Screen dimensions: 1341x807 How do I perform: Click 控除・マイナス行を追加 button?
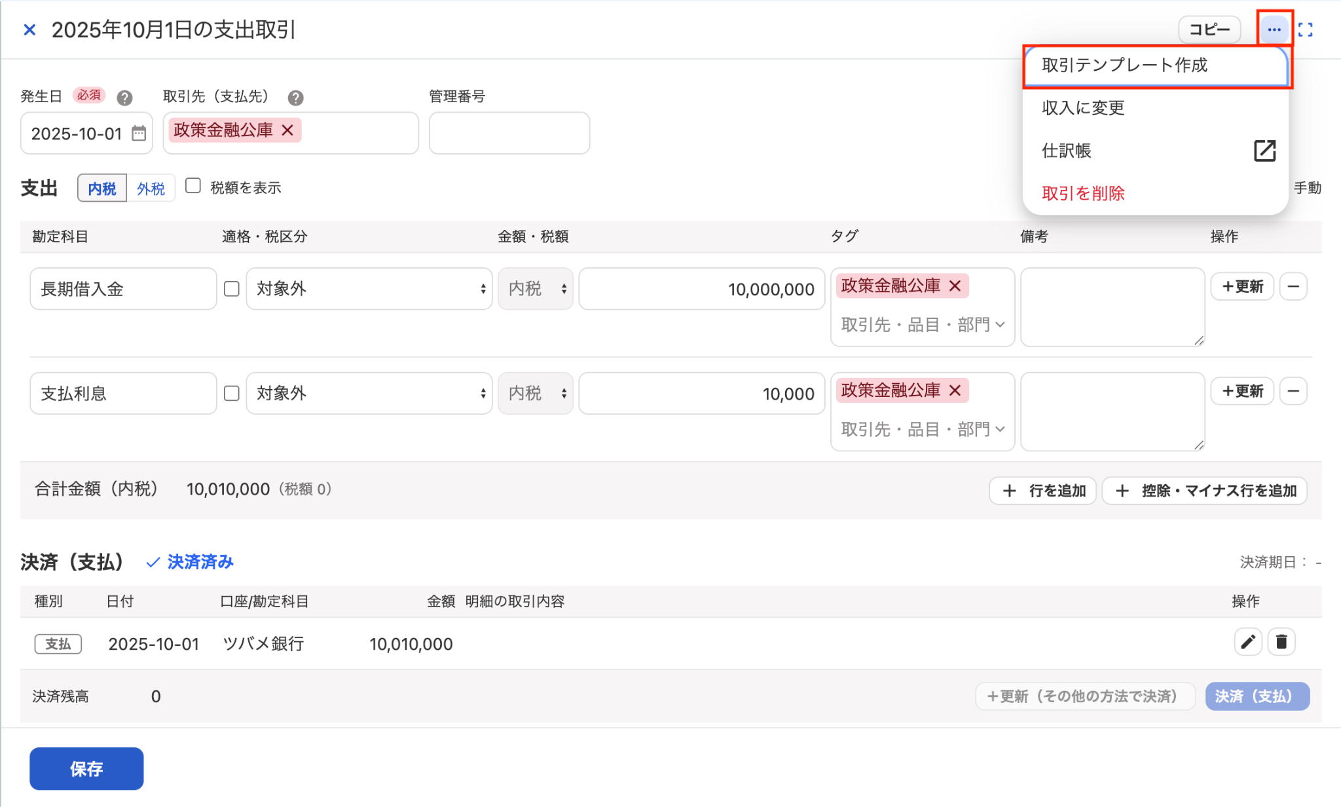tap(1205, 491)
